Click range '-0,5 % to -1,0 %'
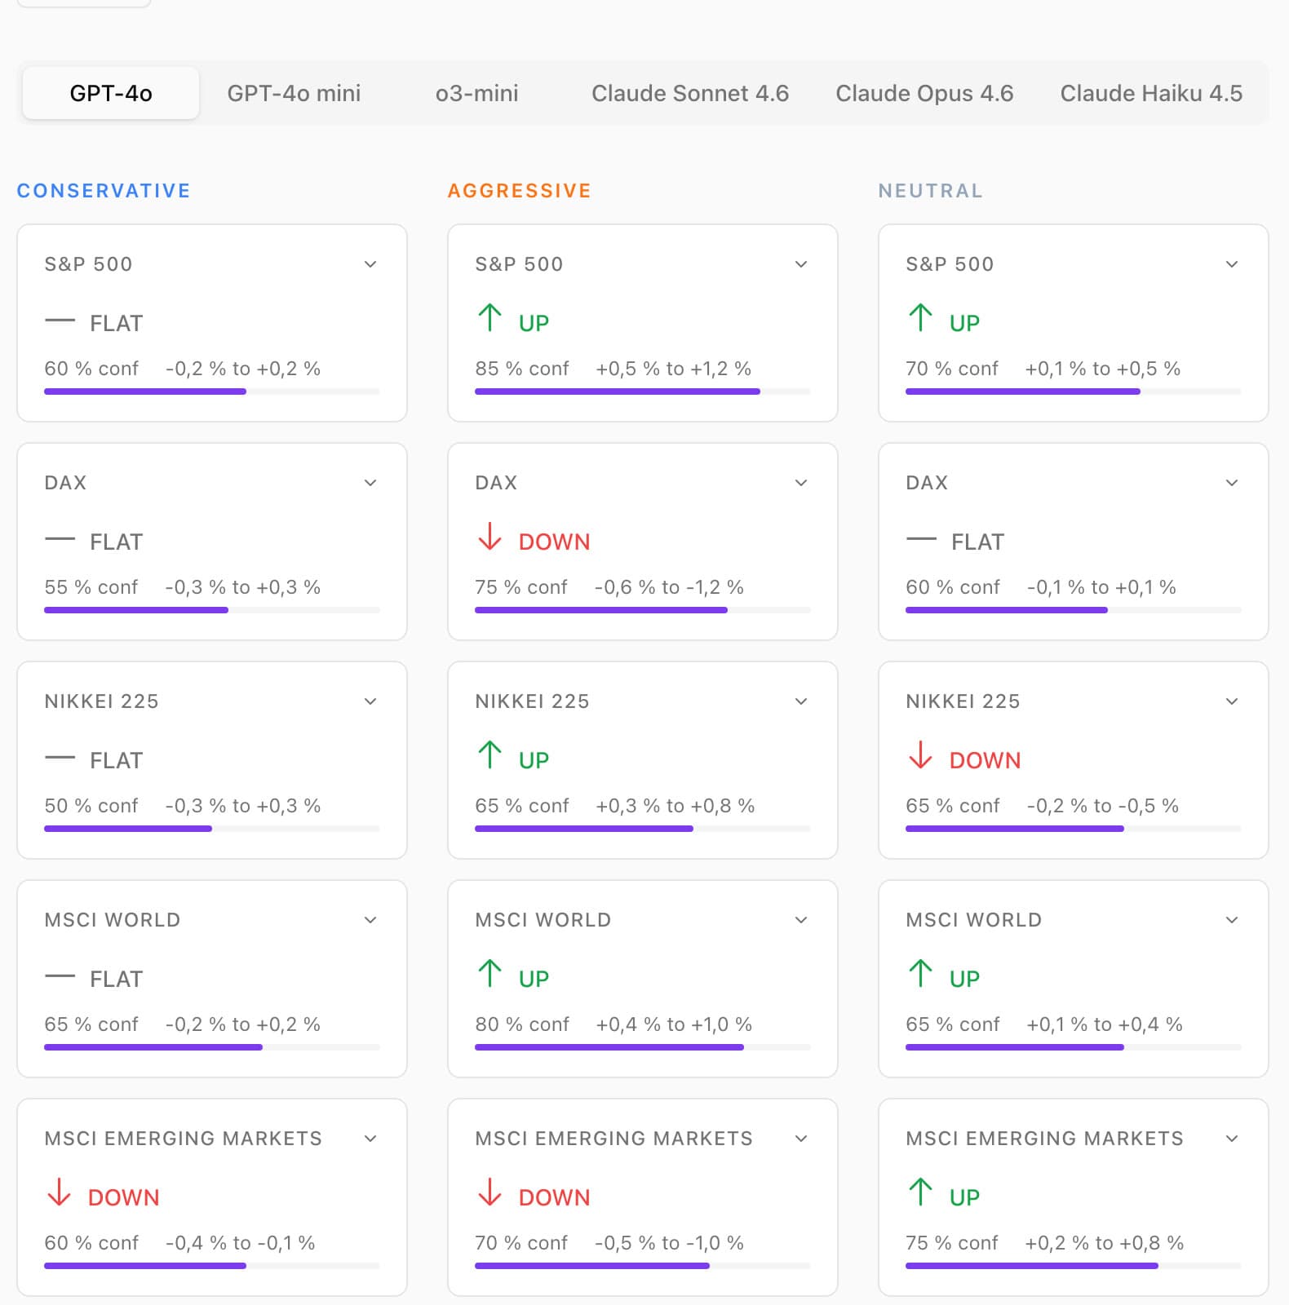Screen dimensions: 1289x1305 (669, 1243)
